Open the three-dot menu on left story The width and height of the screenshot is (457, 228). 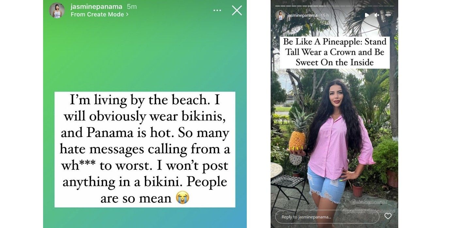[x=217, y=10]
